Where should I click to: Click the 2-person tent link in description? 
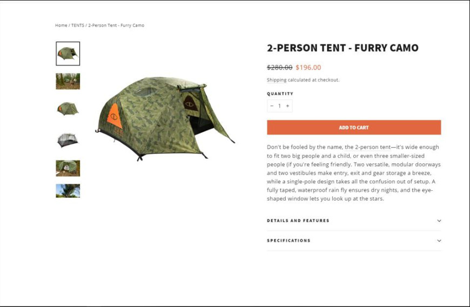373,147
